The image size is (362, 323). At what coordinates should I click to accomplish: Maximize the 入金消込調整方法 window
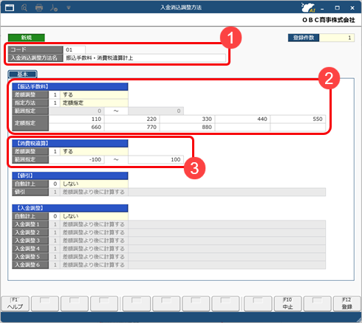pyautogui.click(x=338, y=8)
